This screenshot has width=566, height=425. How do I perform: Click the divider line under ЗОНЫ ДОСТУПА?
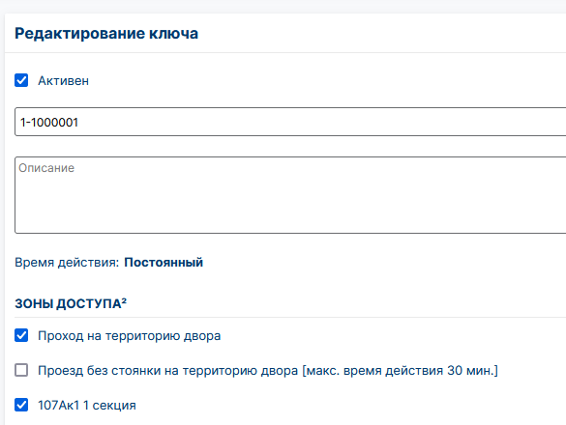click(290, 317)
